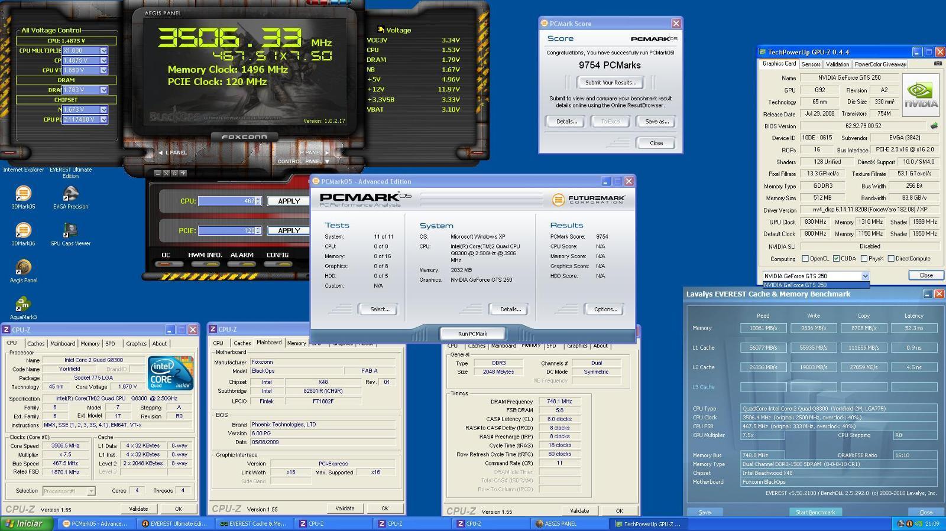946x531 pixels.
Task: Click the Intel Core 2 Quad logo
Action: tap(170, 373)
